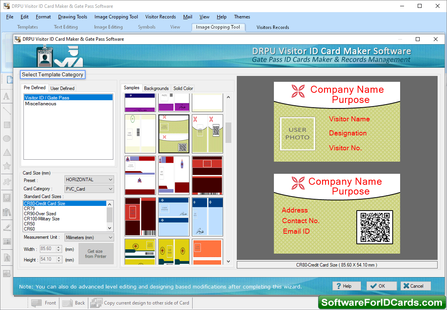Switch to the User Defined tab
This screenshot has width=447, height=310.
point(63,88)
